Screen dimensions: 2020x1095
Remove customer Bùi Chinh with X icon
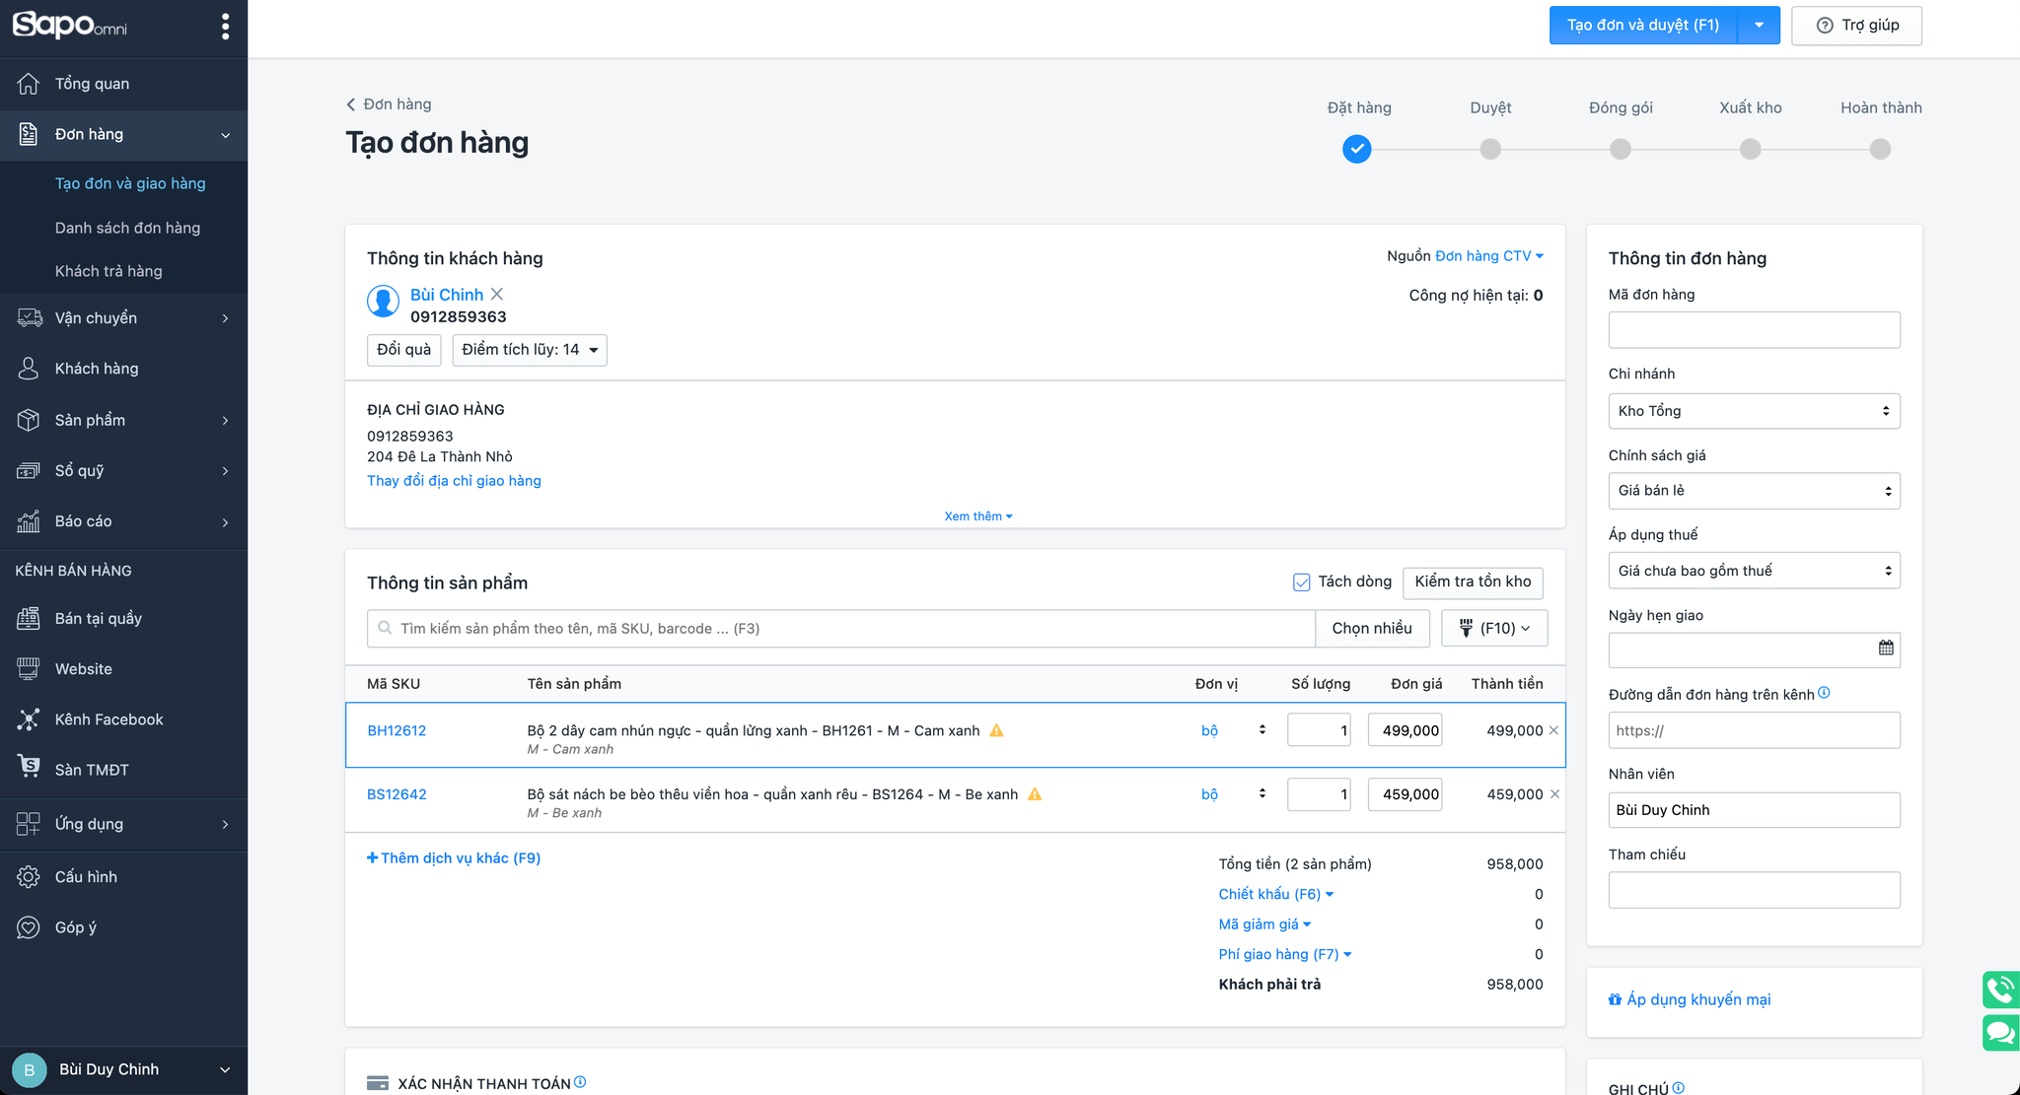[x=497, y=294]
